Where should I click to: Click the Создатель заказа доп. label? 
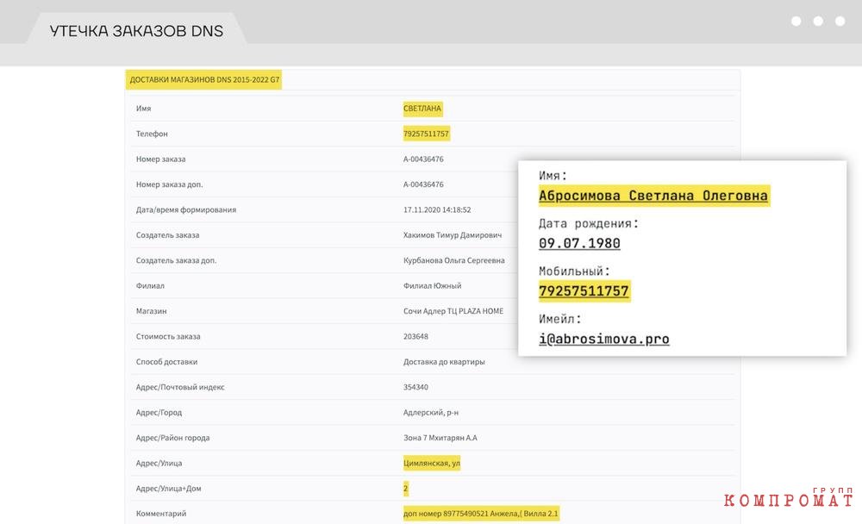tap(176, 260)
